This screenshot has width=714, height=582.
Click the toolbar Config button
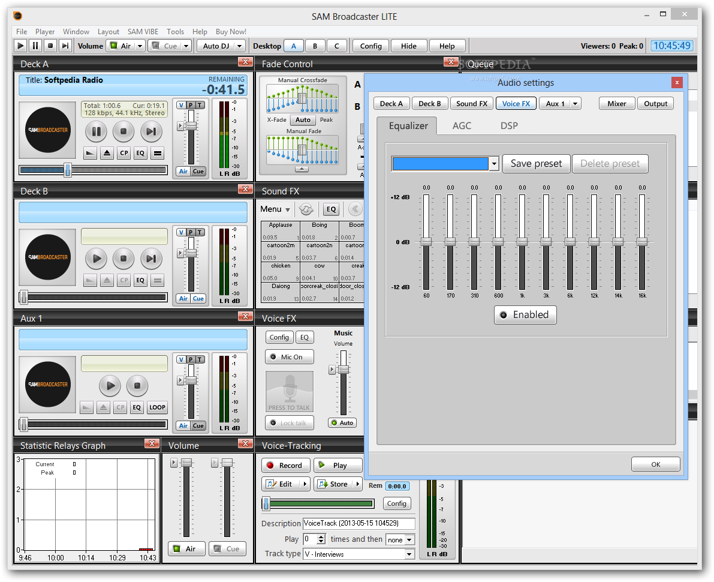pos(371,46)
